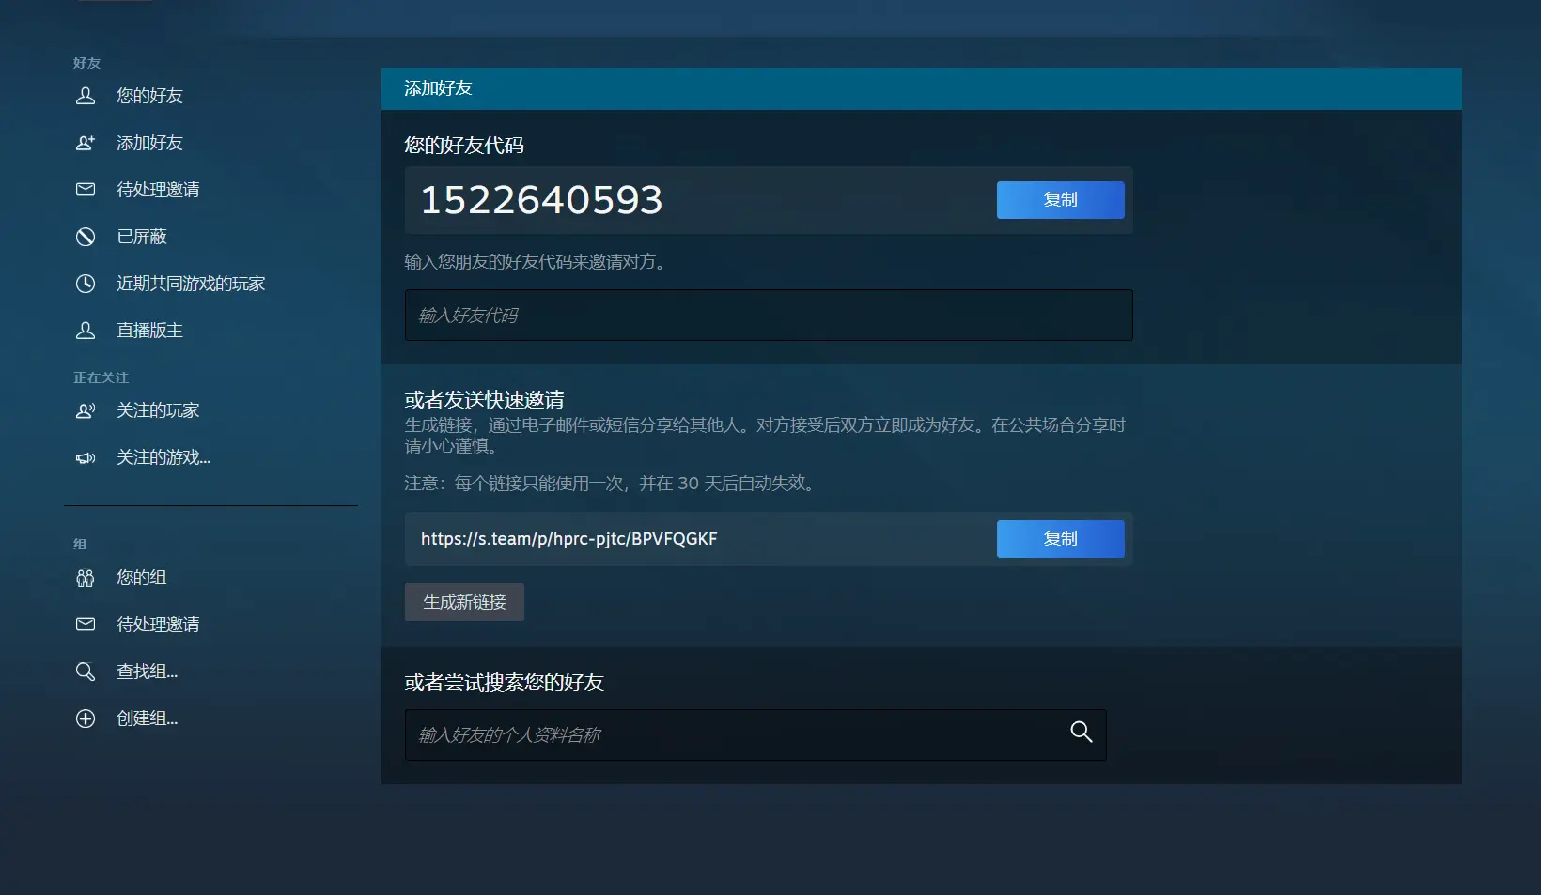The image size is (1541, 895).
Task: Click the invite URL https://s.team/p/hprc-pjtc/BPVFQGKF
Action: coord(569,539)
